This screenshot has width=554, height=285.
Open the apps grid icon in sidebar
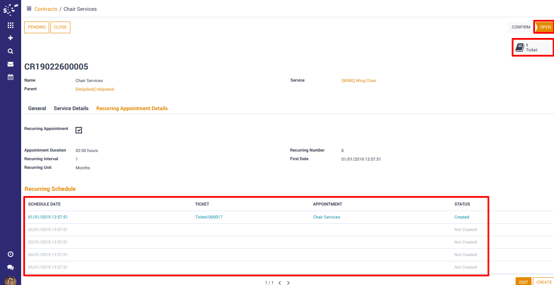(x=10, y=25)
